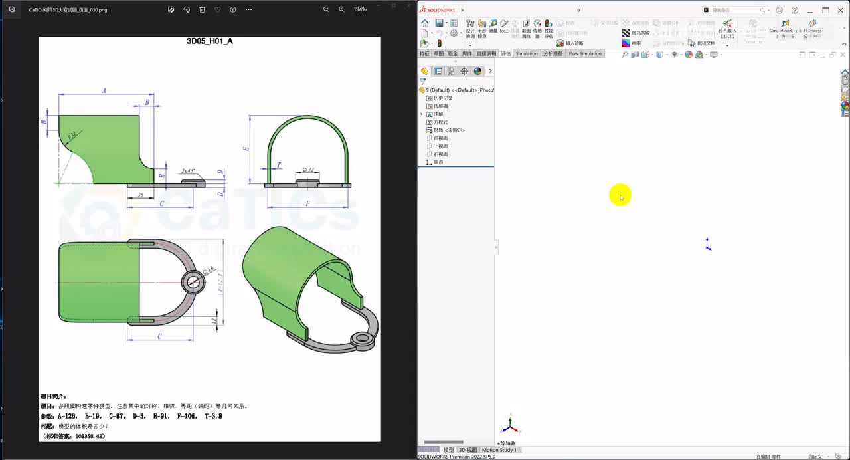
Task: Run 性能评估 performance evaluation
Action: pyautogui.click(x=549, y=29)
